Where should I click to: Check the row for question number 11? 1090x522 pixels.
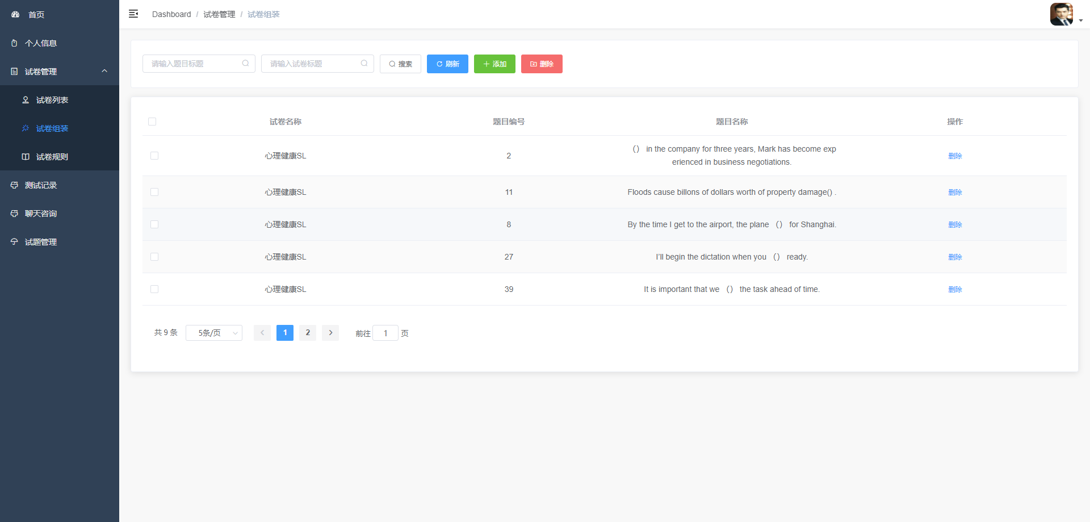(x=154, y=192)
